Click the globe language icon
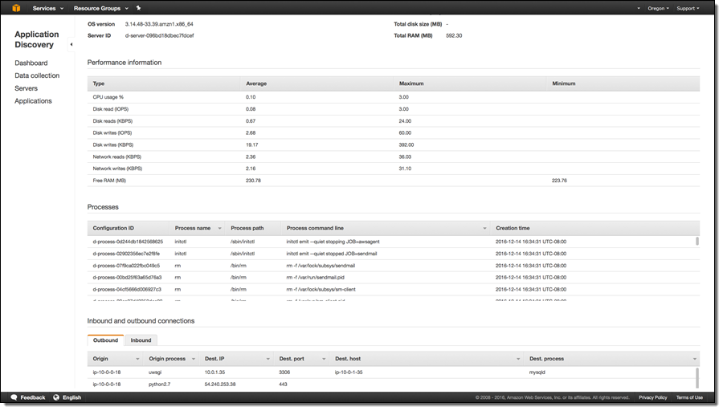 (56, 397)
